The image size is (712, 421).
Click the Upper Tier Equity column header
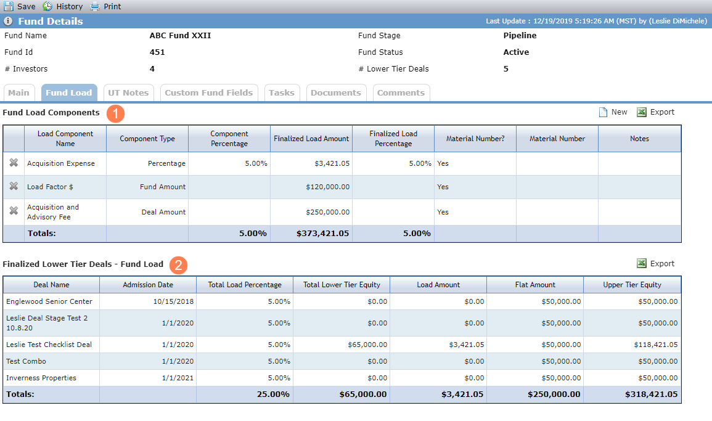[x=632, y=285]
